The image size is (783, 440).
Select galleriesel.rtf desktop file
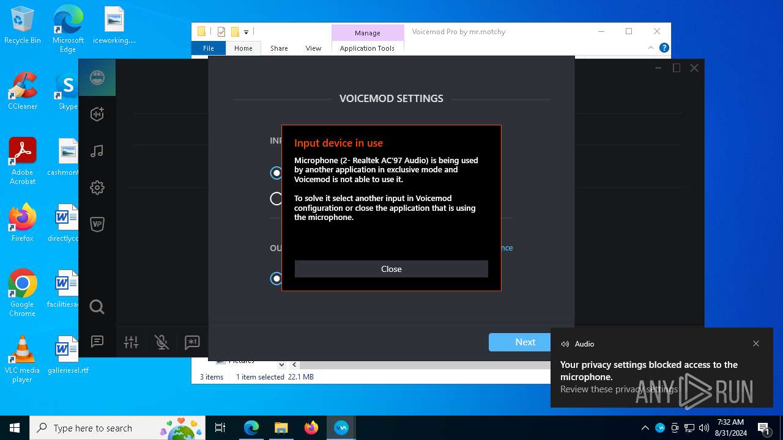tap(67, 355)
